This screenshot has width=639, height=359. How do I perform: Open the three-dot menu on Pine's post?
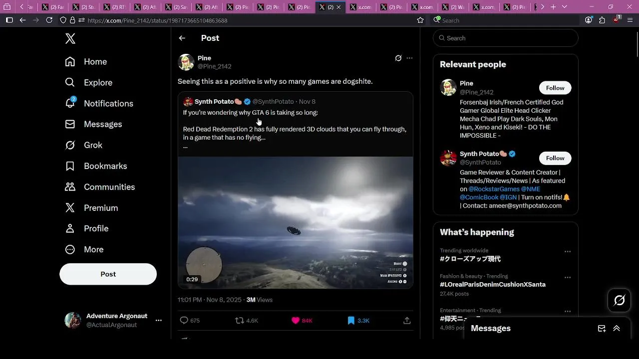click(x=409, y=58)
